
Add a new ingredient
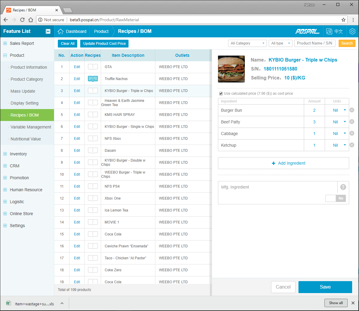coord(284,163)
